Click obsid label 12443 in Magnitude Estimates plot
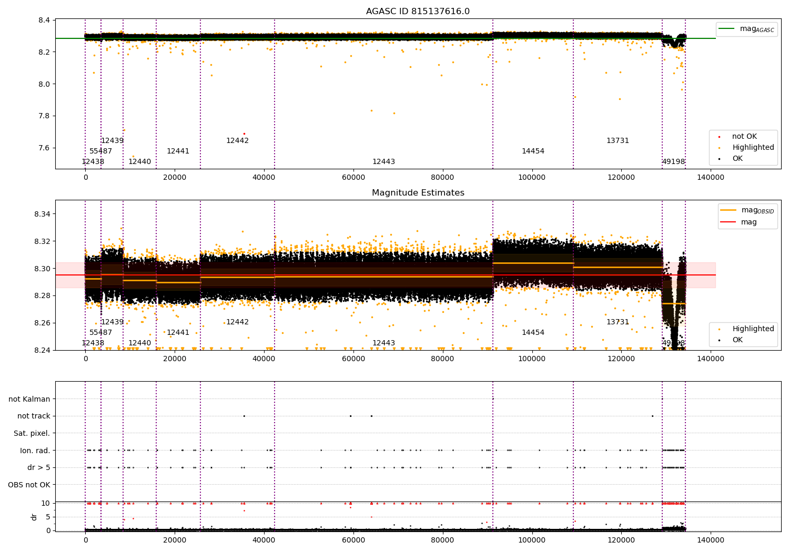The width and height of the screenshot is (789, 552). 384,343
